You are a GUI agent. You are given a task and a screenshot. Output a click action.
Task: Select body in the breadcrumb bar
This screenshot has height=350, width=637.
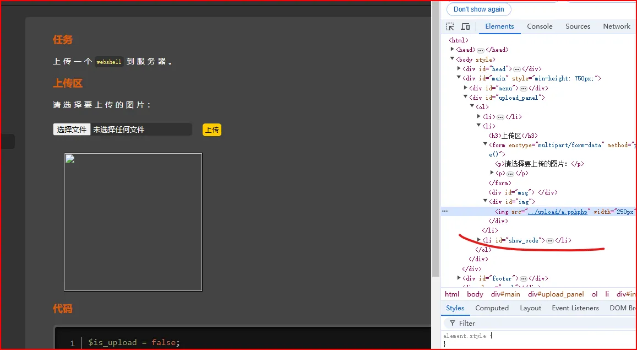pyautogui.click(x=475, y=294)
